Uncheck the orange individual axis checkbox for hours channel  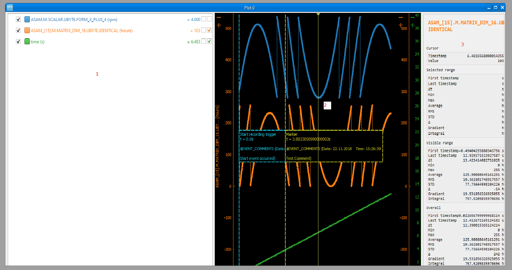click(209, 30)
